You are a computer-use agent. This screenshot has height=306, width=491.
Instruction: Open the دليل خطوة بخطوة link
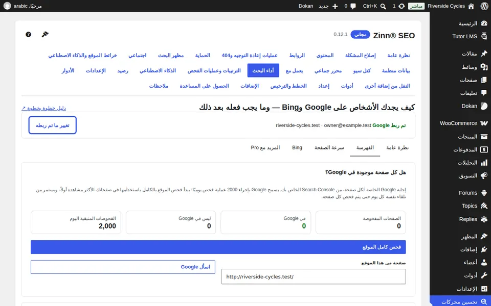43,108
